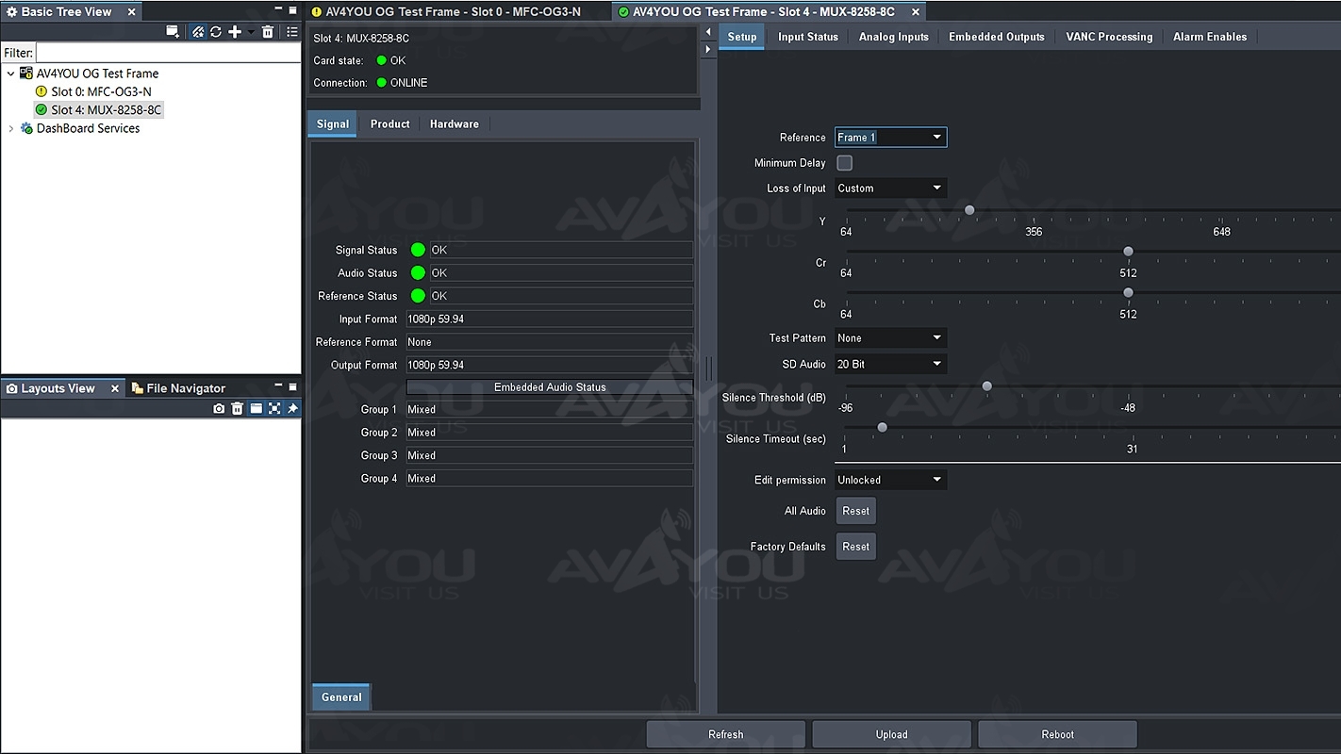
Task: Switch to the VANC Processing tab
Action: coord(1109,37)
